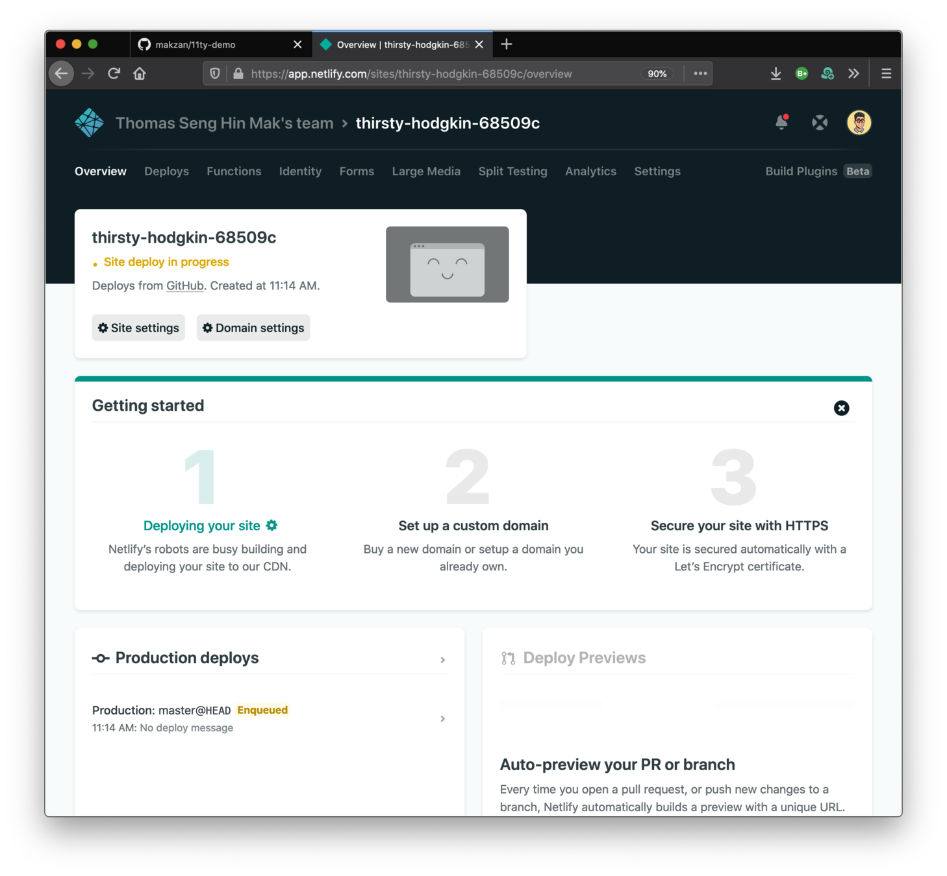Click the Domain settings button
The width and height of the screenshot is (947, 876).
point(253,328)
